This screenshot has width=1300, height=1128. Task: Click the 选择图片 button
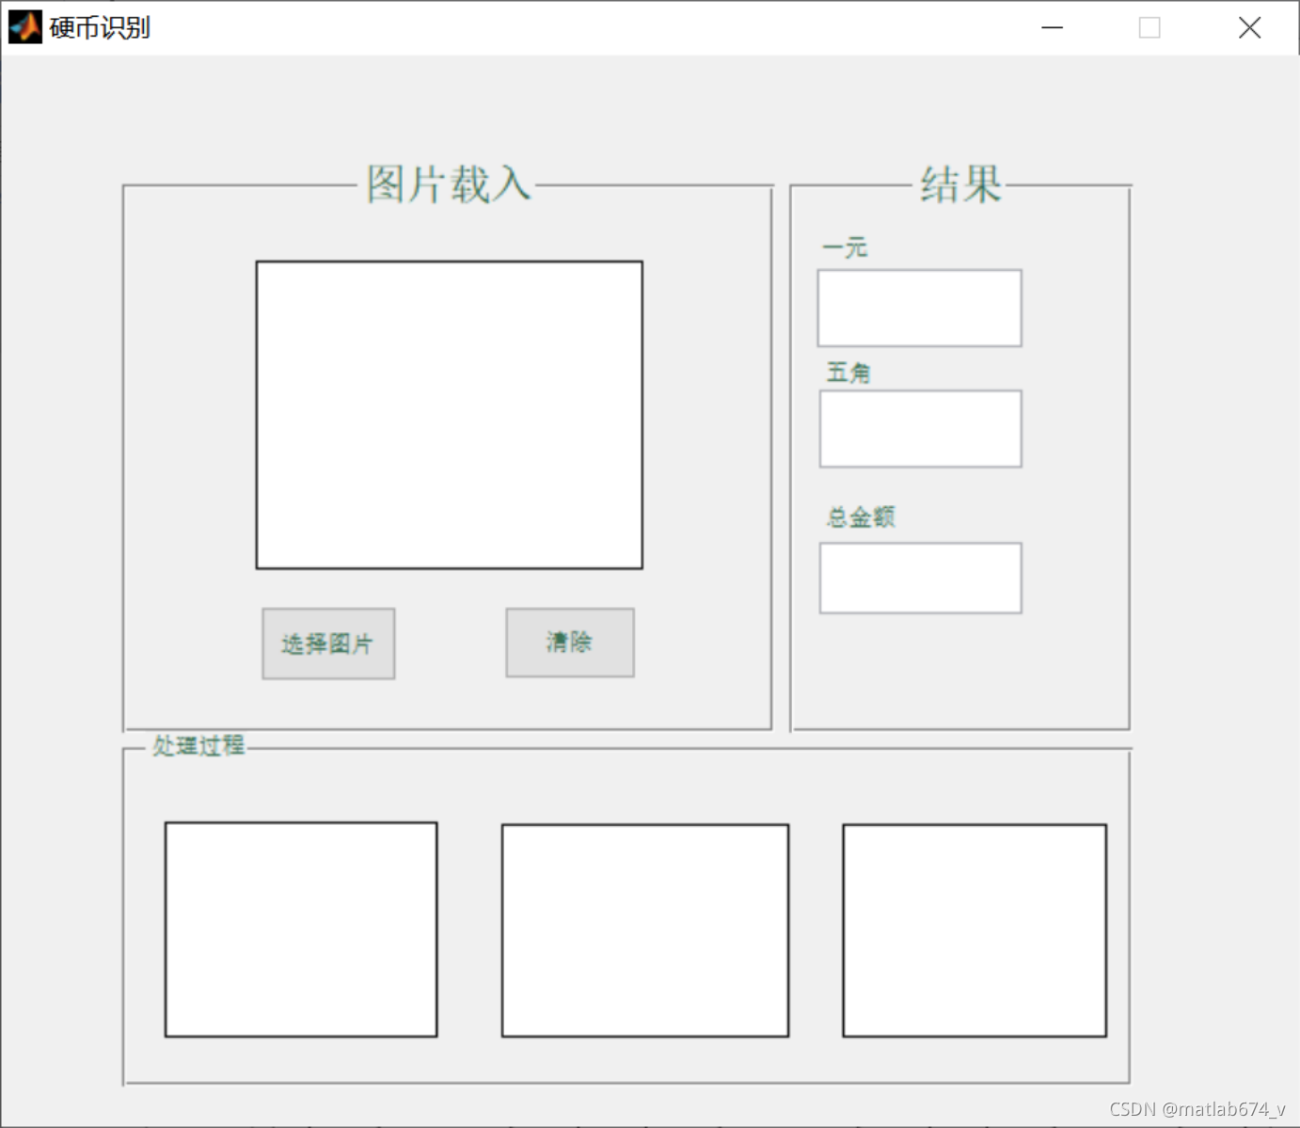click(x=328, y=643)
